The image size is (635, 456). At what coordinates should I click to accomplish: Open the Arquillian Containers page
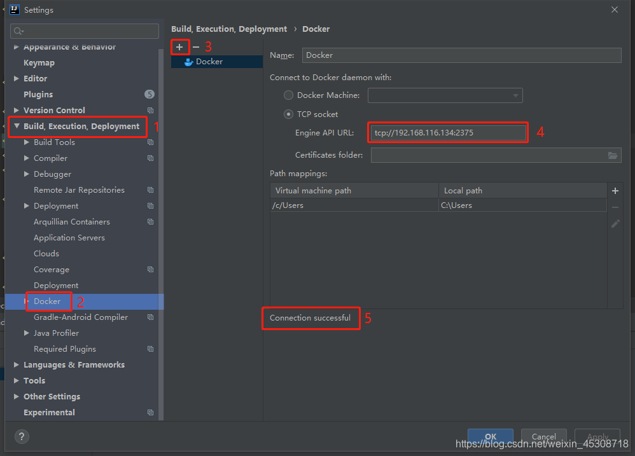(72, 222)
